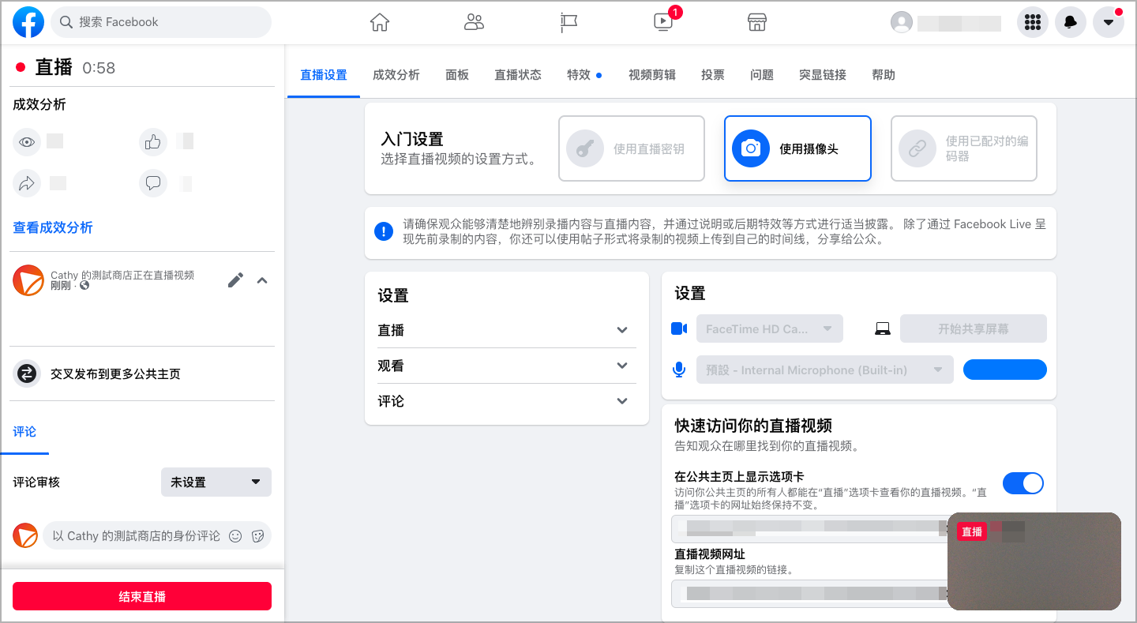Click the 开始共享屏幕 button
The height and width of the screenshot is (623, 1137).
click(x=974, y=328)
